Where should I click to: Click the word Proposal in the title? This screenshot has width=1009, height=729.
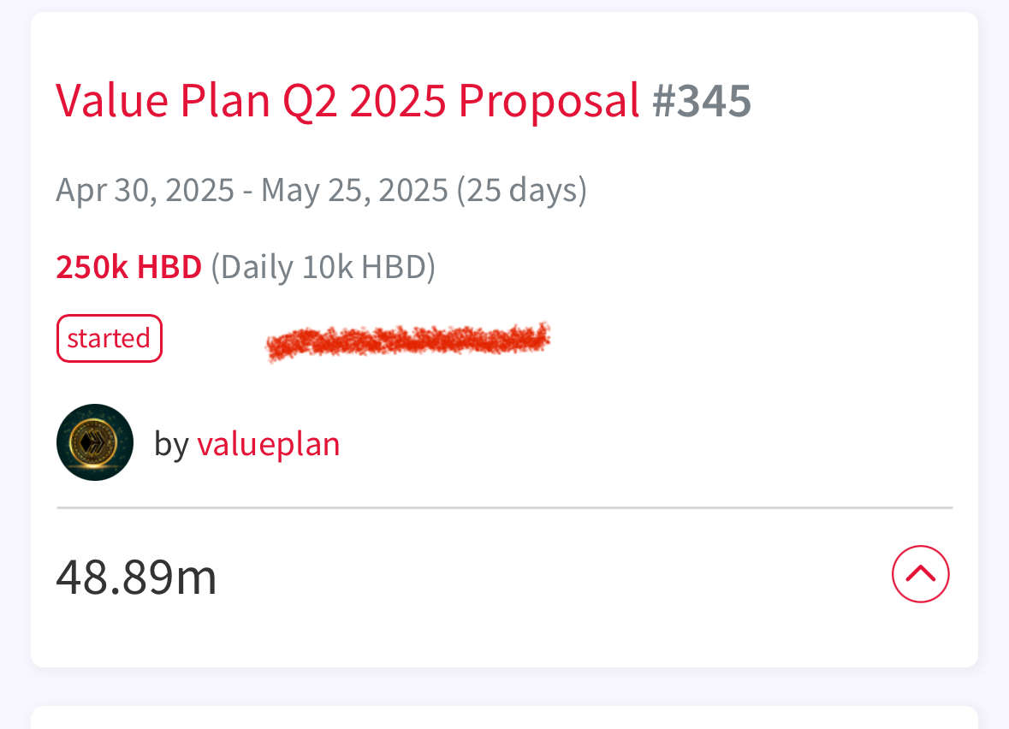[549, 102]
